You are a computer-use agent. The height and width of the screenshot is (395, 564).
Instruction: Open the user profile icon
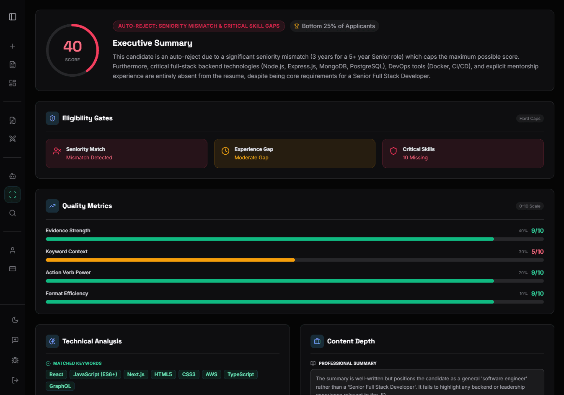pos(13,250)
